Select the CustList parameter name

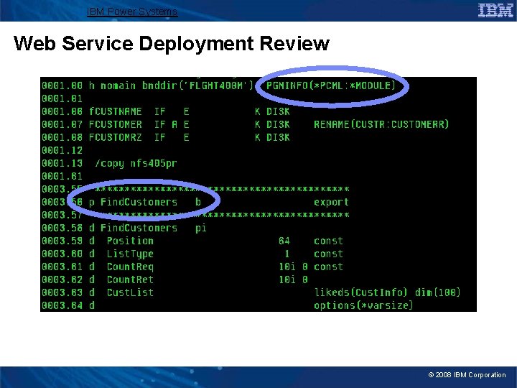click(130, 292)
